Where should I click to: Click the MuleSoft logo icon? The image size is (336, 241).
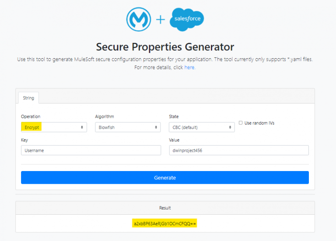pyautogui.click(x=139, y=19)
